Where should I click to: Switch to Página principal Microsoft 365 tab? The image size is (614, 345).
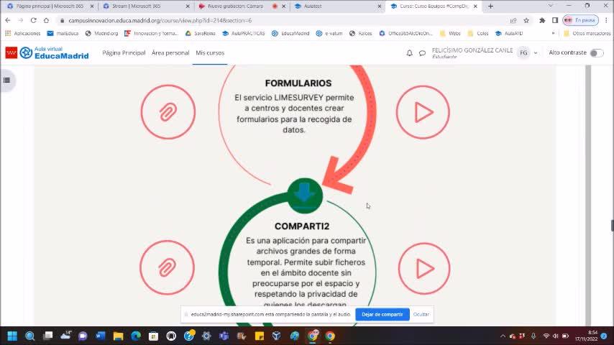tap(50, 6)
